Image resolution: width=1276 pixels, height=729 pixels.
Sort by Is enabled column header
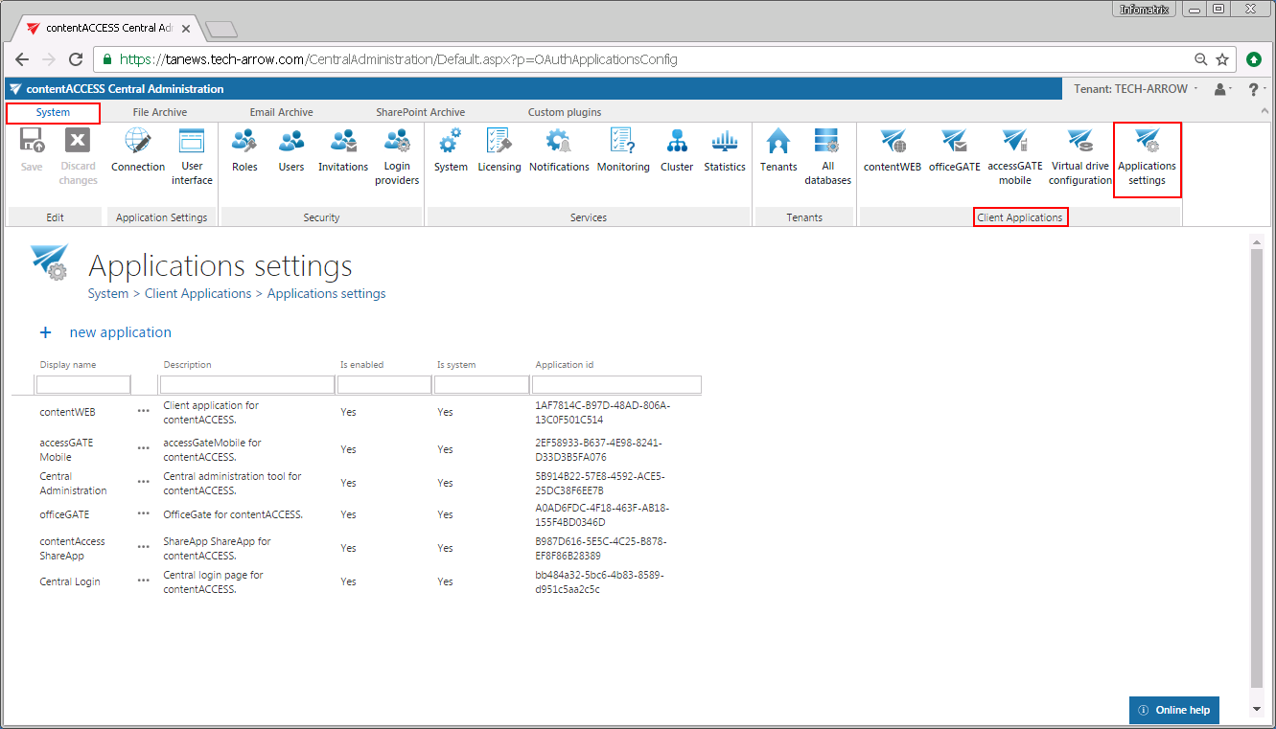pos(361,365)
